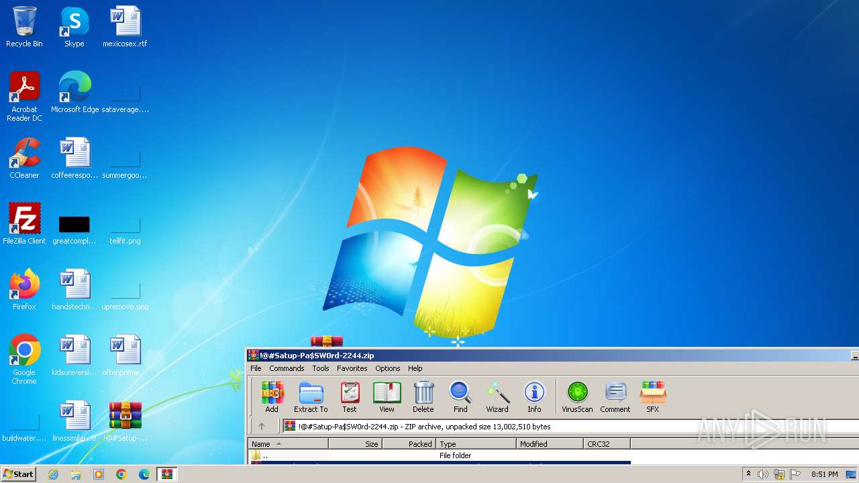This screenshot has width=859, height=483.
Task: Select the coffeerespo document icon
Action: click(74, 158)
